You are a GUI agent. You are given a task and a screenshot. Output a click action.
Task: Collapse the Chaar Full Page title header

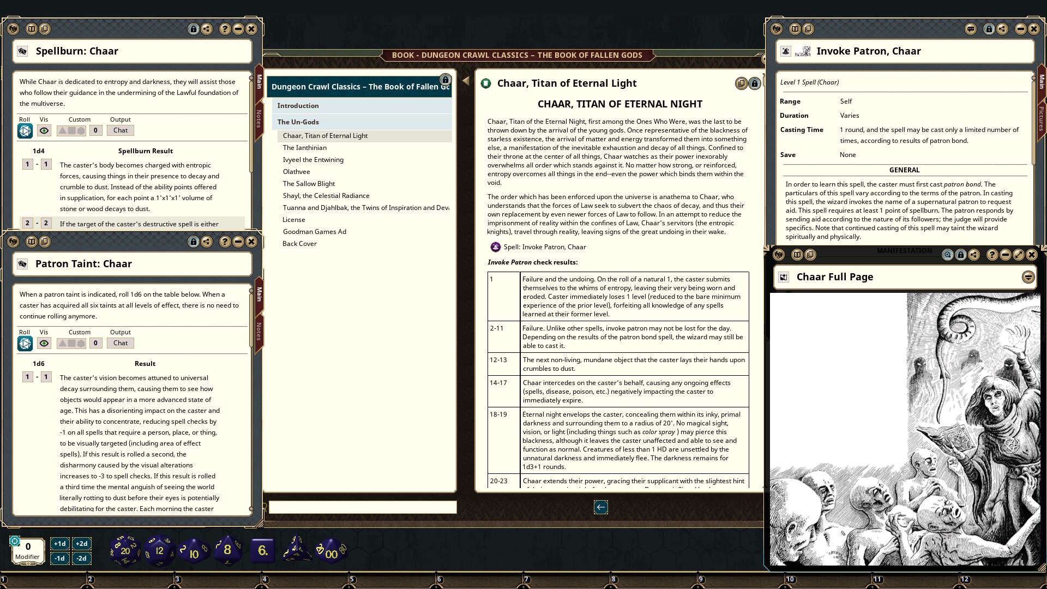[1028, 277]
